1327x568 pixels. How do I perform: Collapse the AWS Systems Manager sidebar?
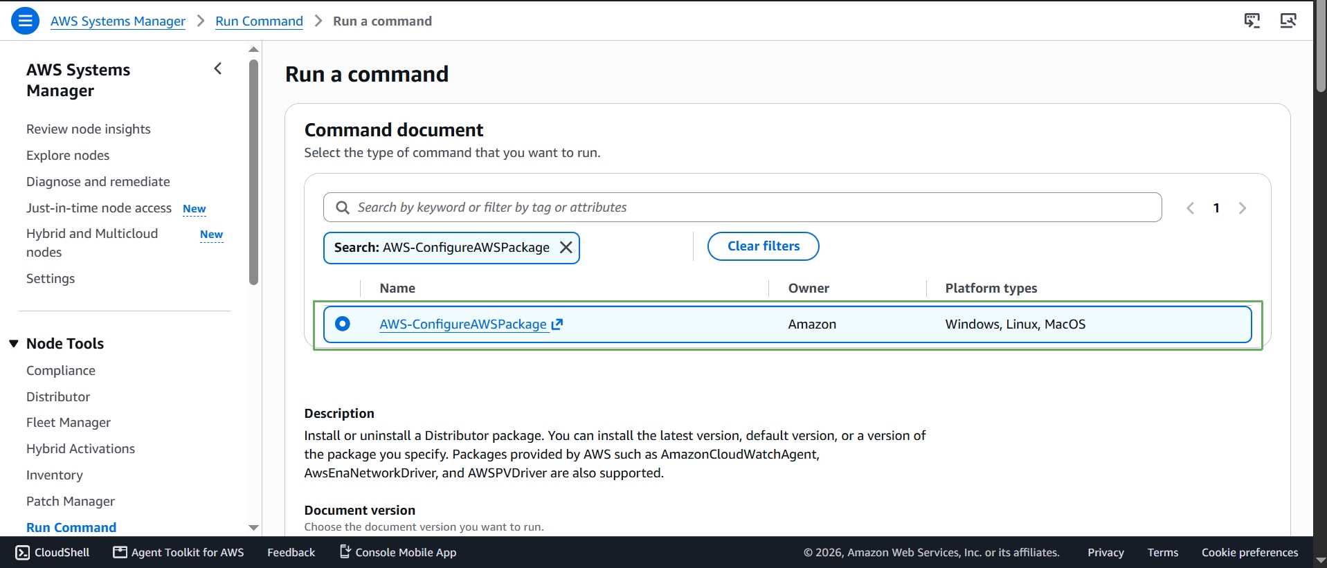tap(218, 68)
